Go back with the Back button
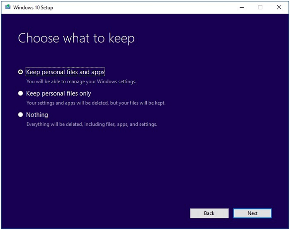This screenshot has height=230, width=290. (x=209, y=213)
